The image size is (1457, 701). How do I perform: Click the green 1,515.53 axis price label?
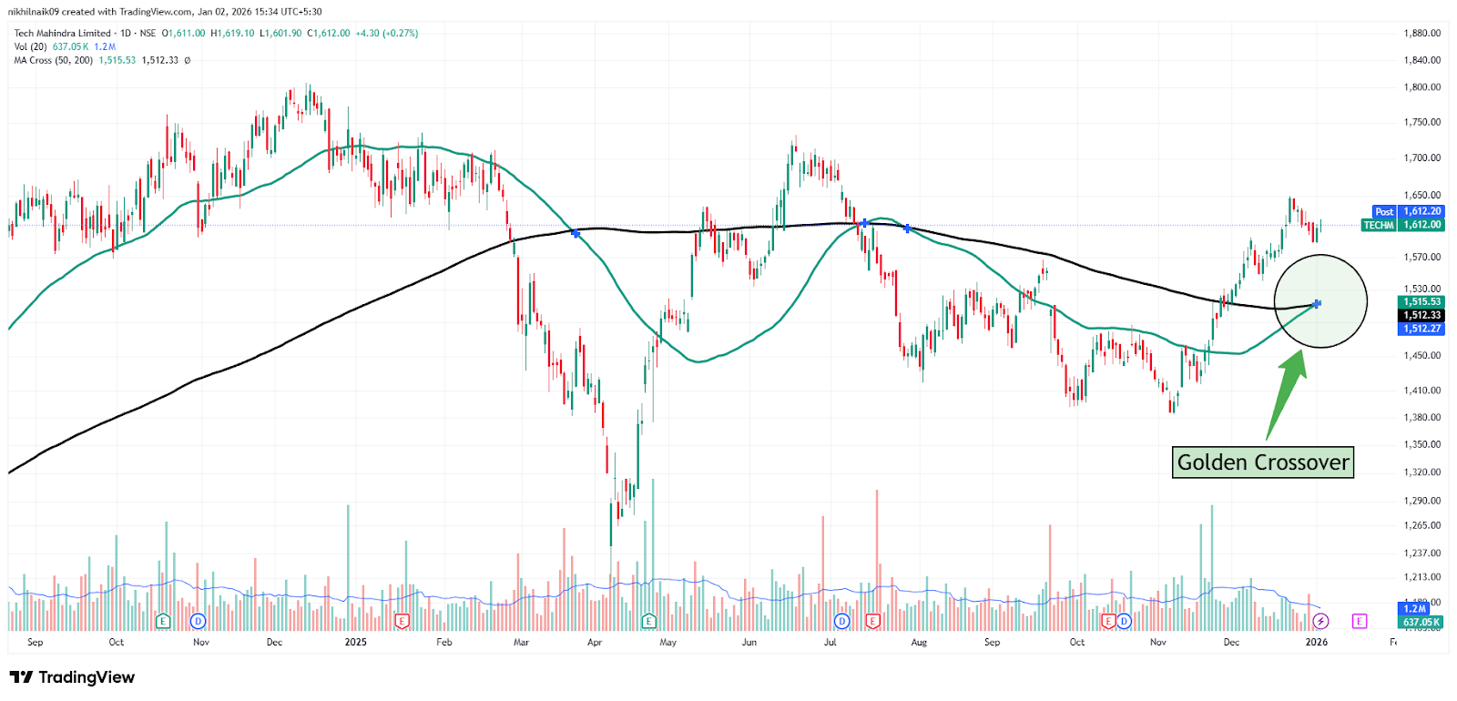1421,301
